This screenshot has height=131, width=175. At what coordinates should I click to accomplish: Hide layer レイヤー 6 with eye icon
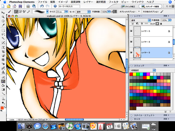(131, 31)
